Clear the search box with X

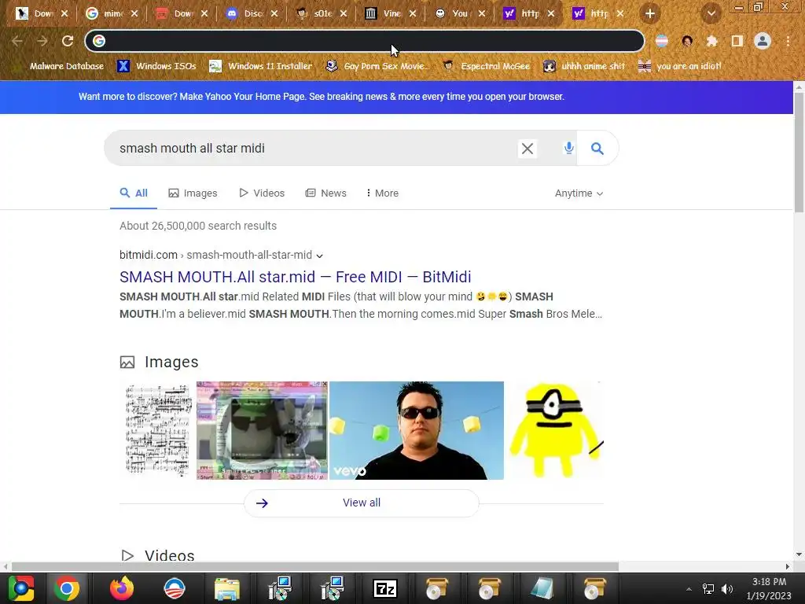pyautogui.click(x=527, y=149)
